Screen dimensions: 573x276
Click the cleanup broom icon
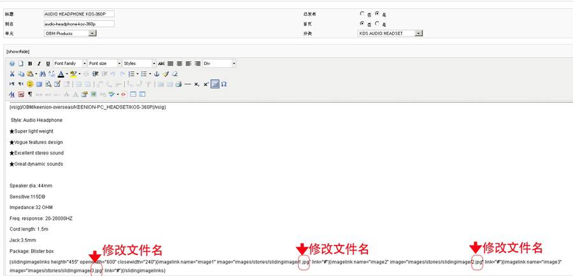coord(166,74)
